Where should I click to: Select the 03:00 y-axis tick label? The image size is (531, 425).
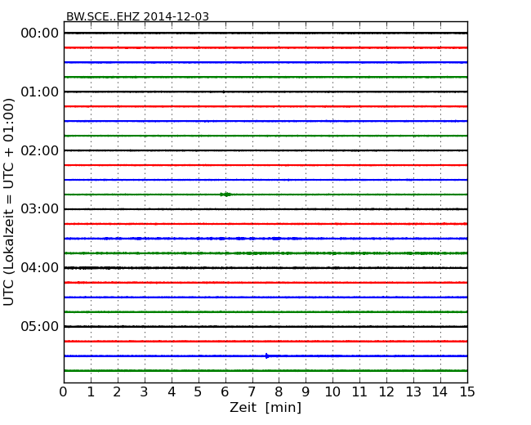tap(39, 209)
